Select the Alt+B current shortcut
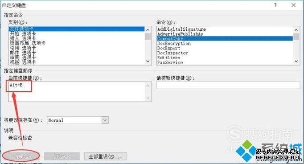The height and width of the screenshot is (164, 304). pos(16,85)
